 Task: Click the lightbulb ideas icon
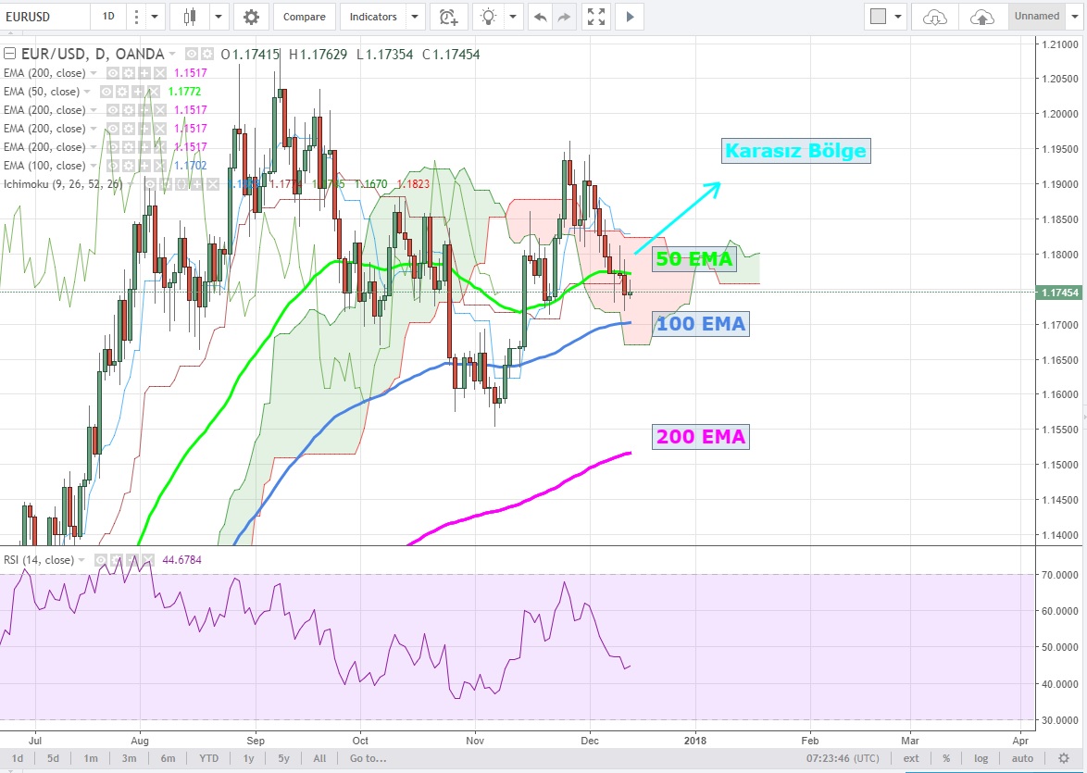point(488,16)
